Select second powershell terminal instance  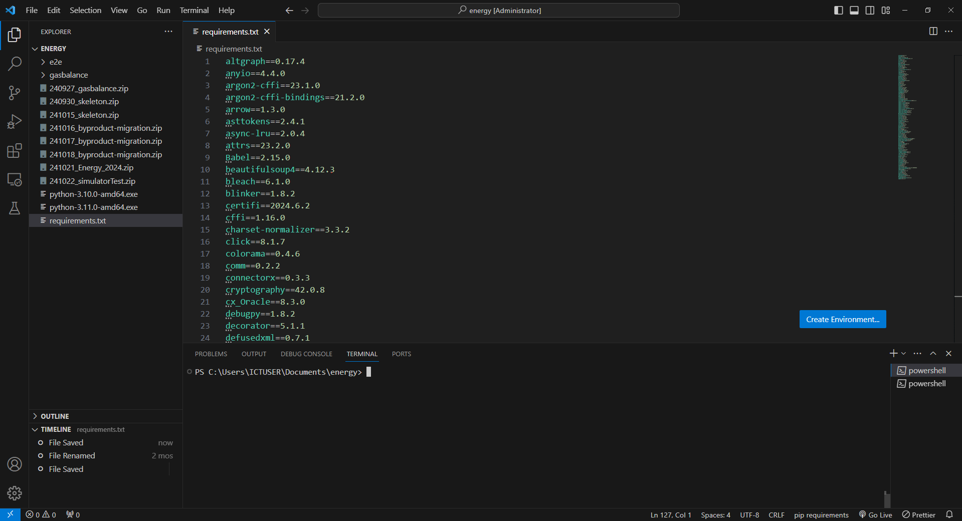click(926, 383)
